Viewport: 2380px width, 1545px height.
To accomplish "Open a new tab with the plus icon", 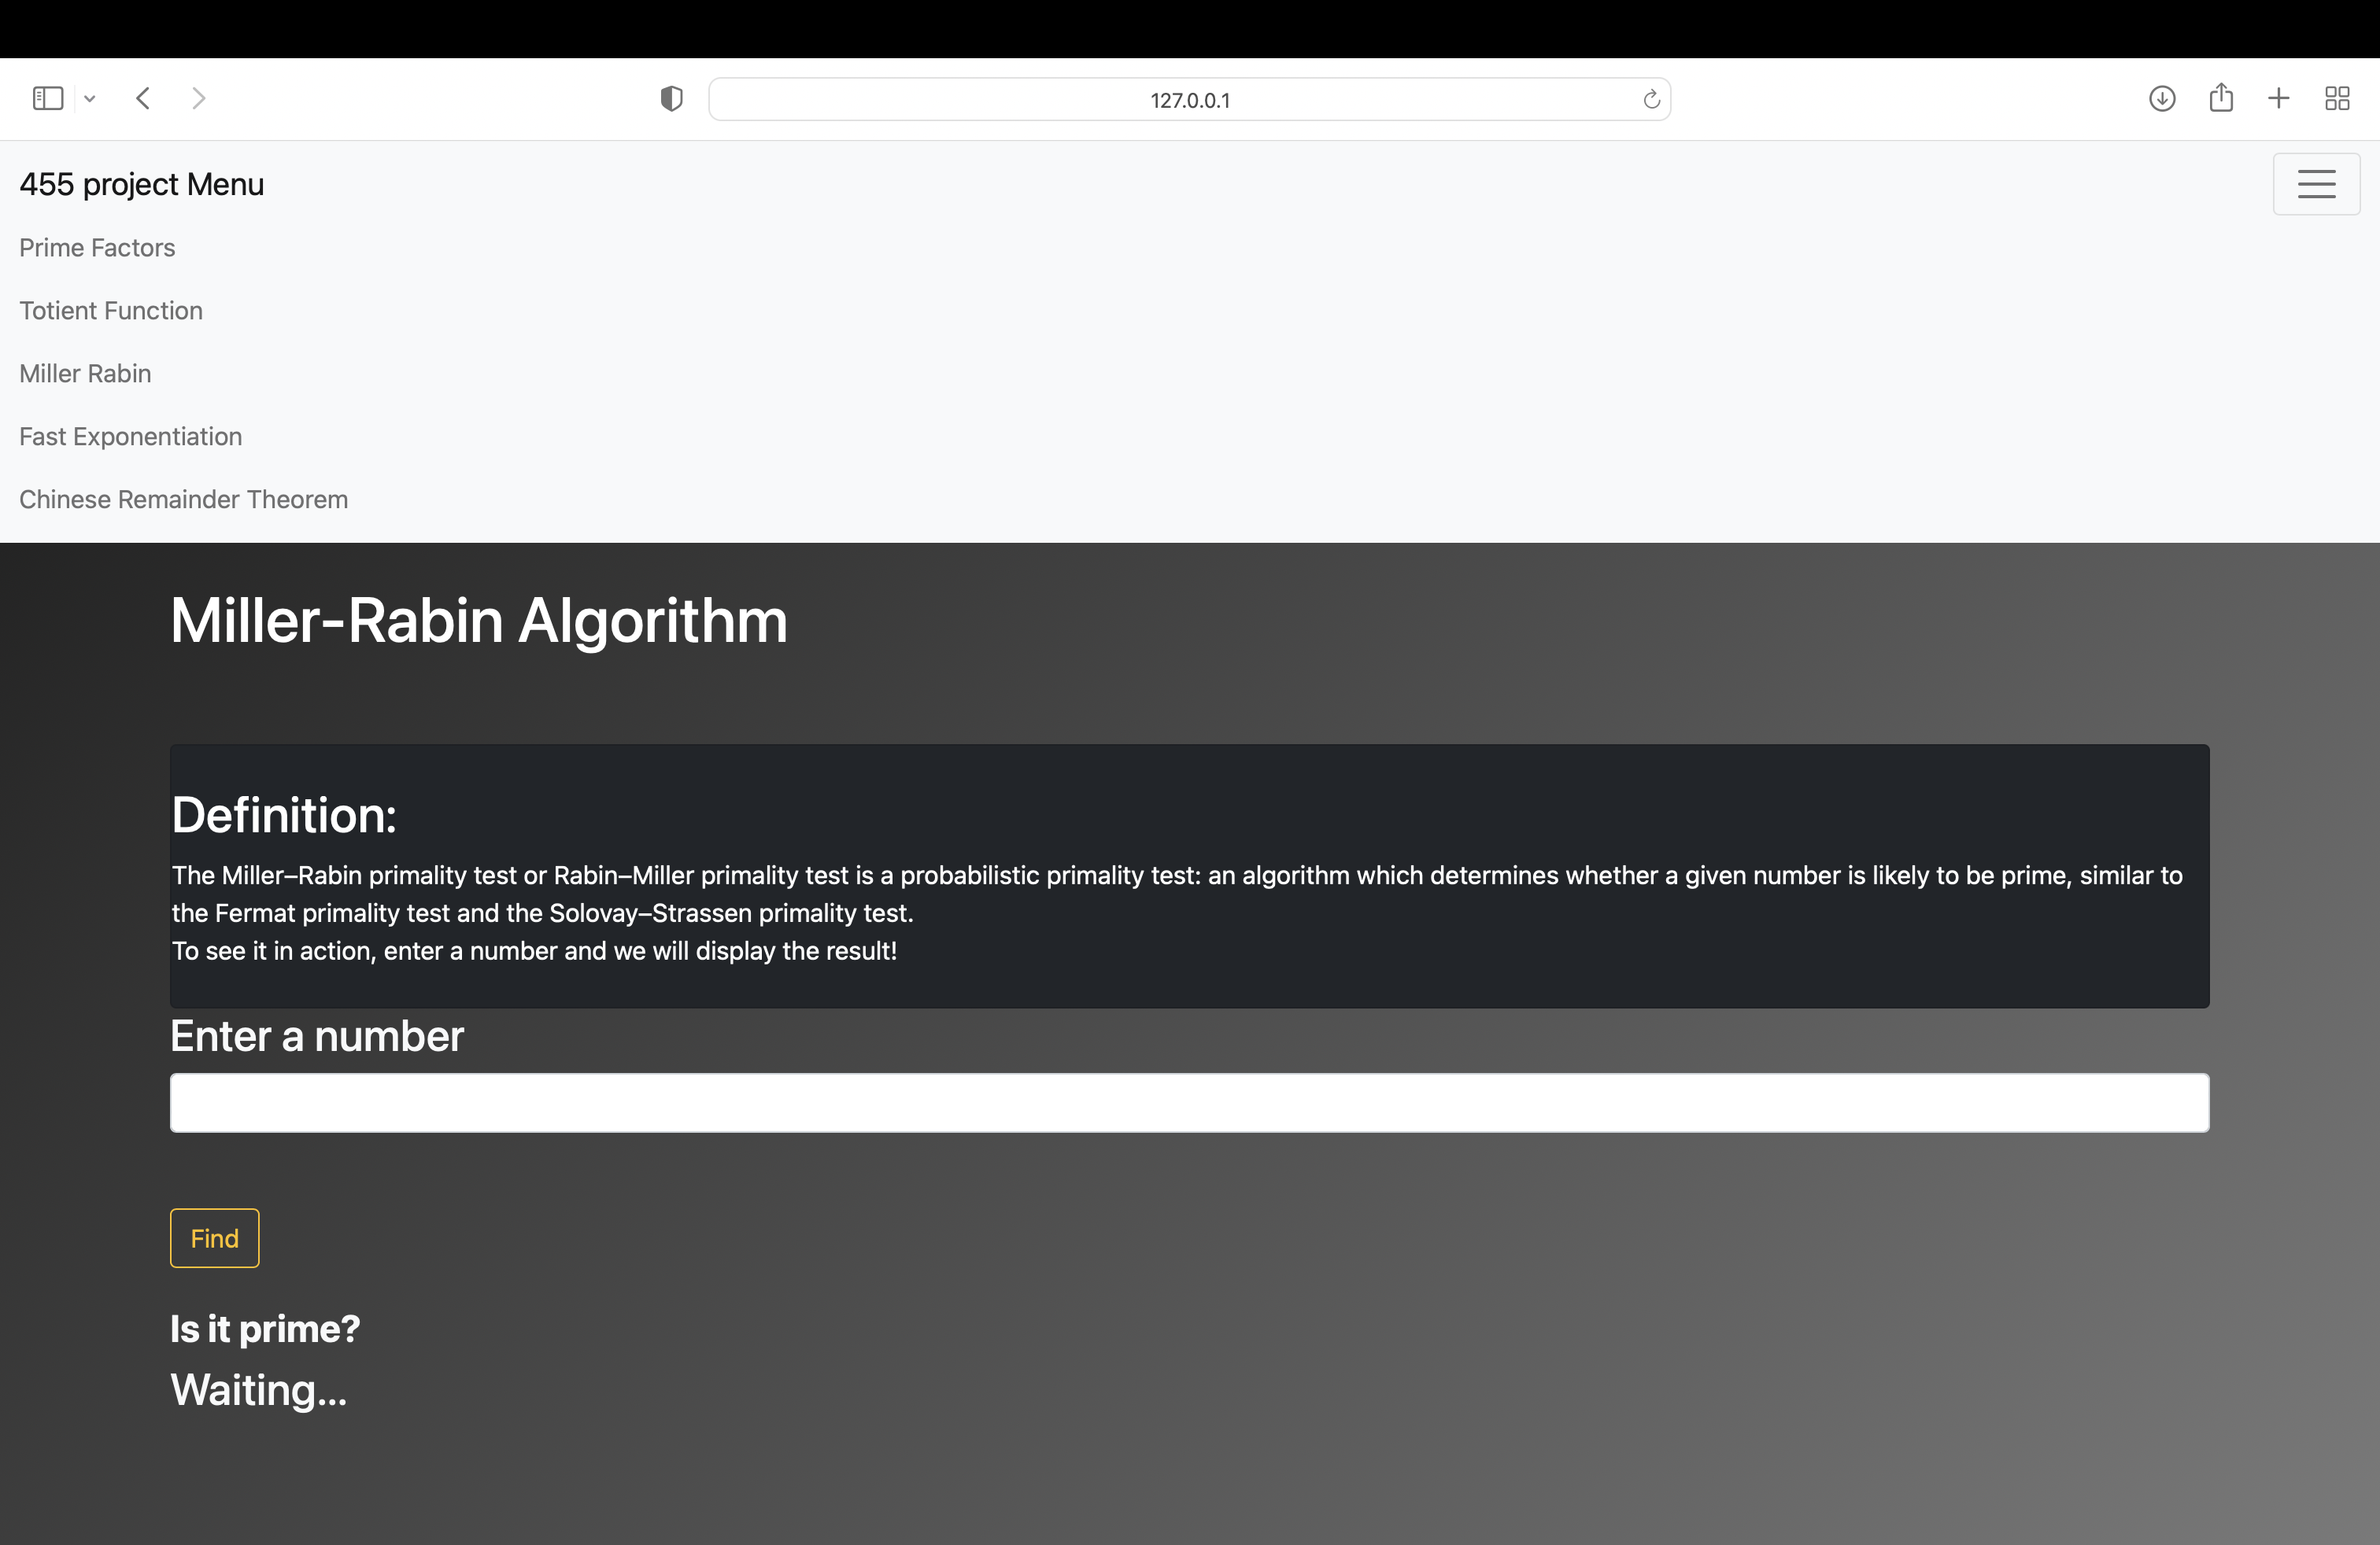I will point(2279,98).
